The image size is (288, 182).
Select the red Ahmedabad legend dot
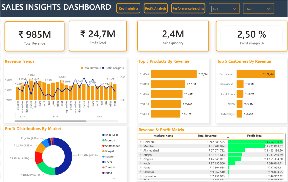pos(103,146)
